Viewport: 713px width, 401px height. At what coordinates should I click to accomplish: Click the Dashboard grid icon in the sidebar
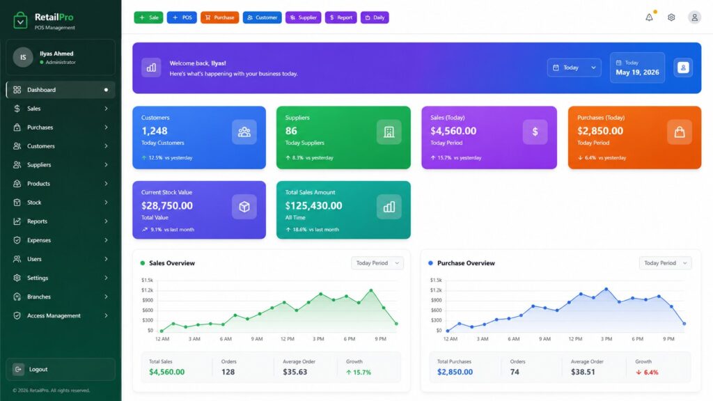tap(17, 90)
